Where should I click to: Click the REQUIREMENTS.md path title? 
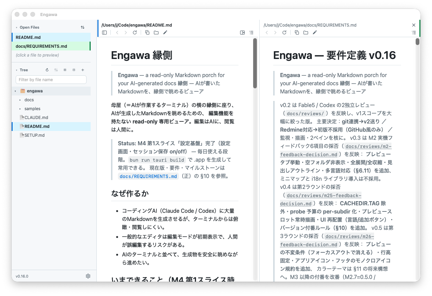(310, 25)
